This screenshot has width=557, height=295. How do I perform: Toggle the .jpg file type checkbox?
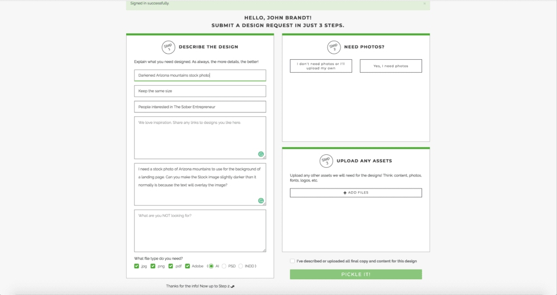point(137,266)
